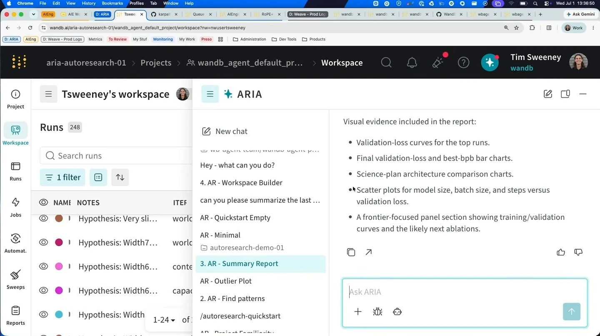Toggle eye icon on the 'conte' Width6 run
This screenshot has width=600, height=336.
click(43, 266)
